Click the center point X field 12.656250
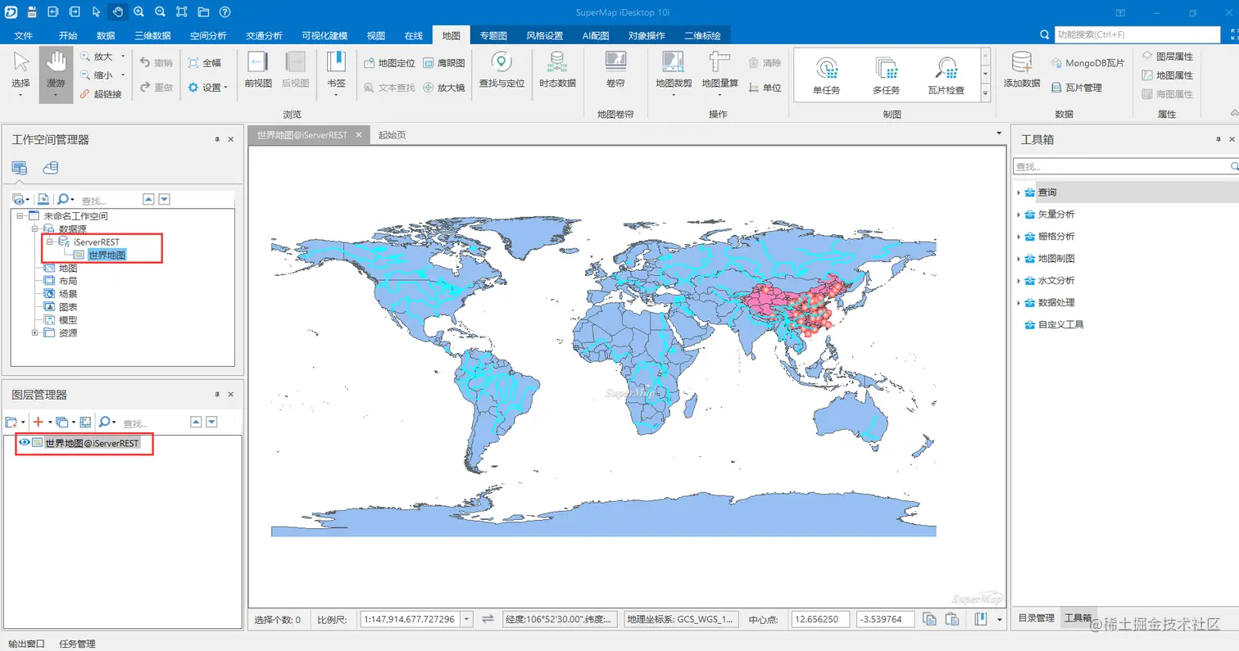 coord(819,619)
